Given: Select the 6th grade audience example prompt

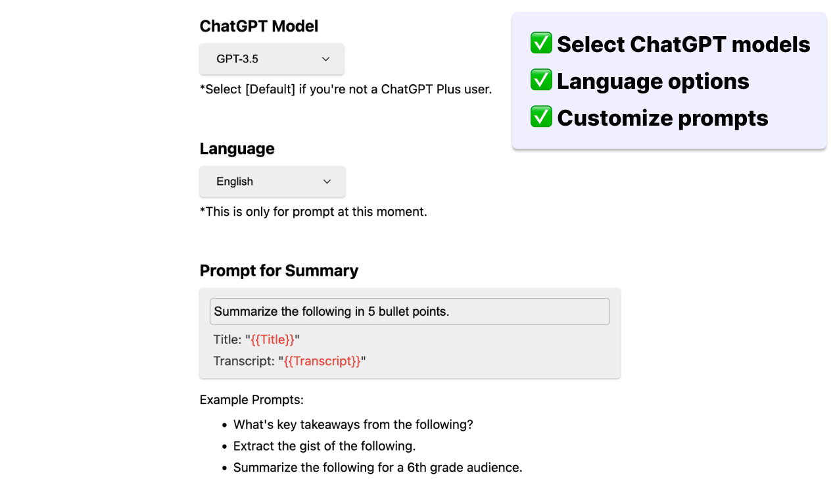Looking at the screenshot, I should [377, 467].
